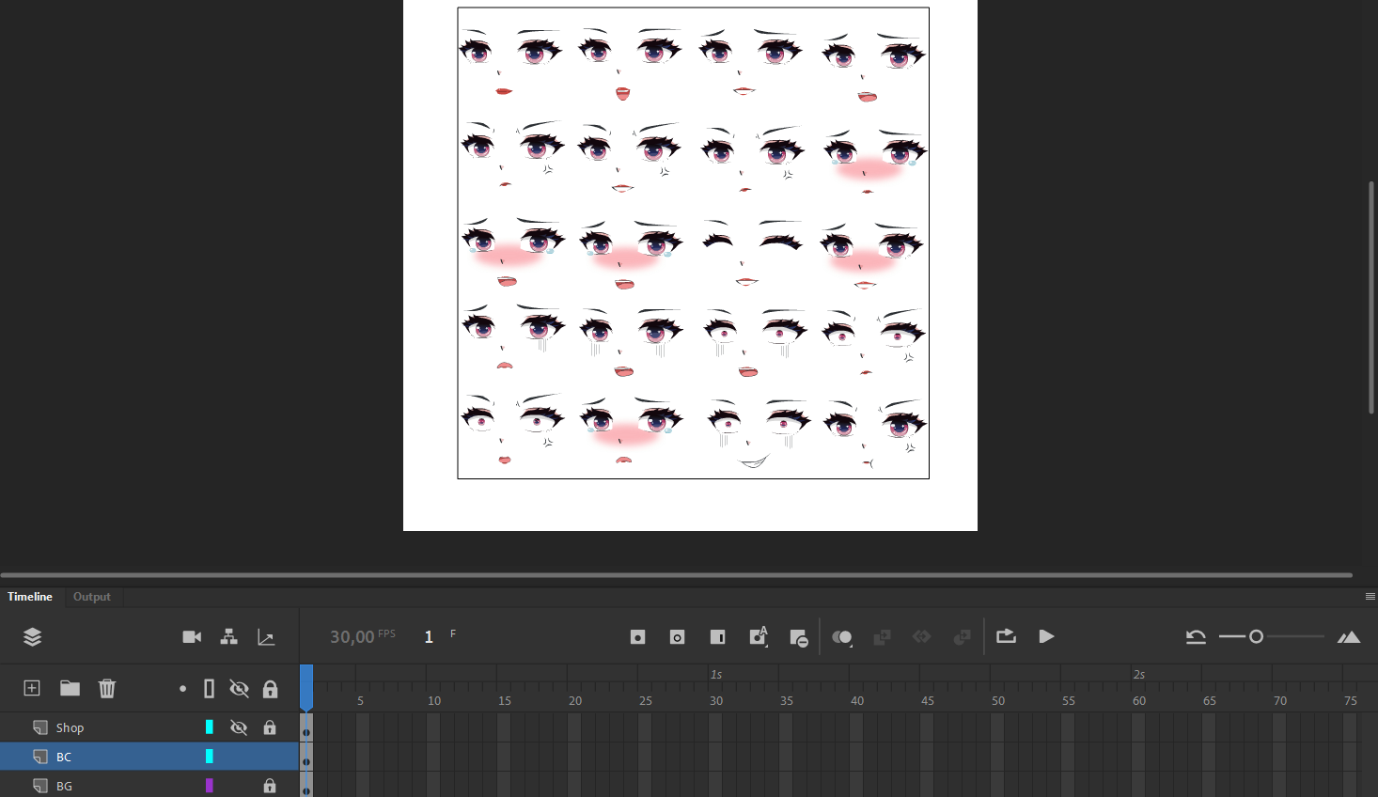The image size is (1378, 797).
Task: Switch to the Output tab
Action: (x=92, y=597)
